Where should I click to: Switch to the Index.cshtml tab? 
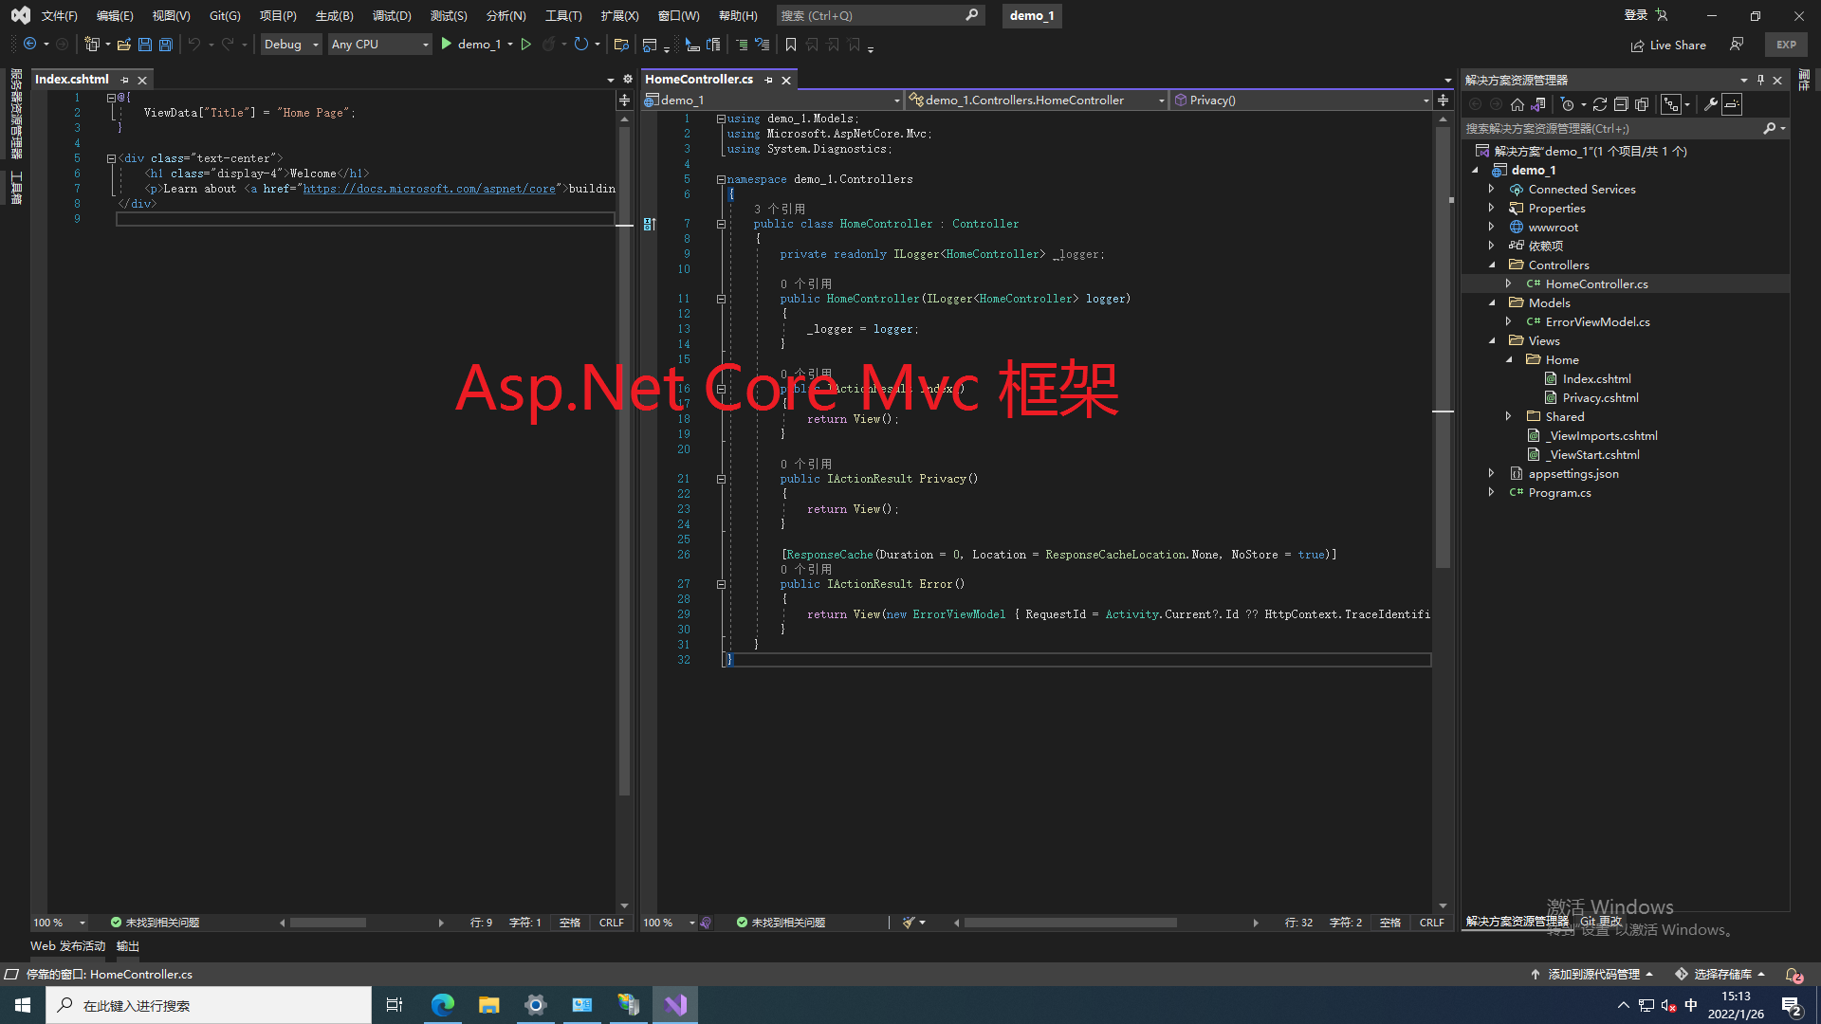tap(72, 79)
